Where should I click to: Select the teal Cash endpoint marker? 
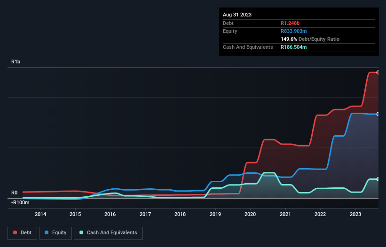coord(378,179)
